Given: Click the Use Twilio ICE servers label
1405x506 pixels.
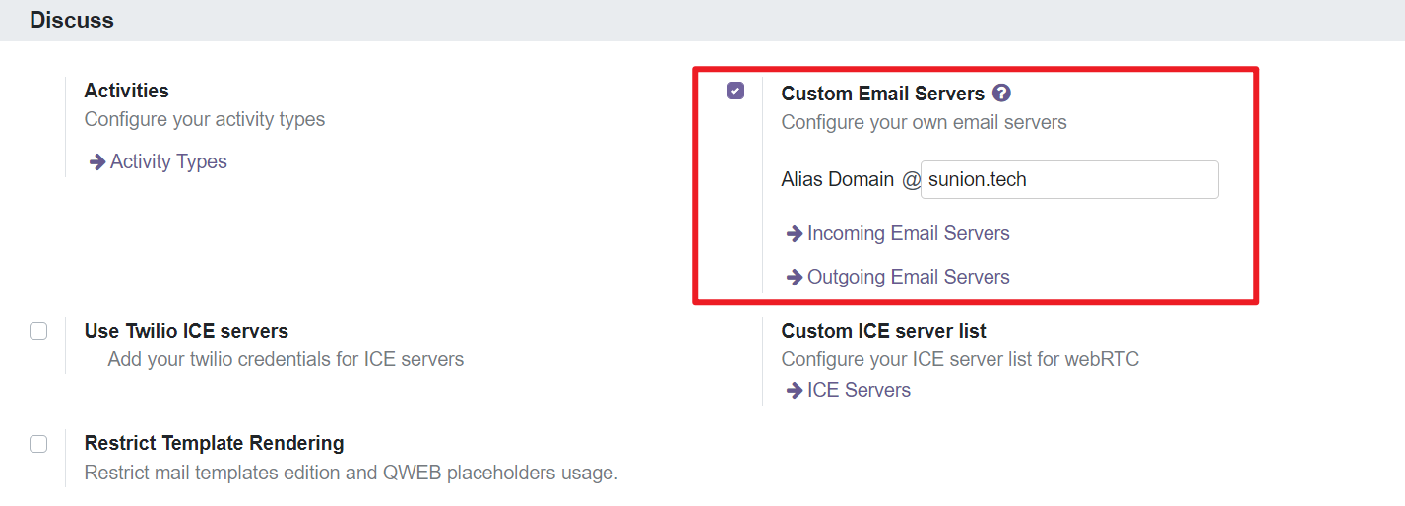Looking at the screenshot, I should click(186, 331).
